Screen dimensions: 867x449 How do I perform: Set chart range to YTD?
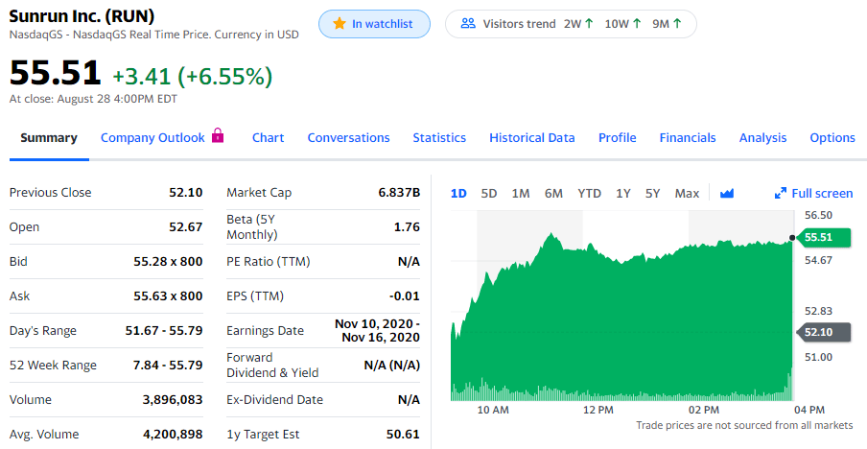589,193
